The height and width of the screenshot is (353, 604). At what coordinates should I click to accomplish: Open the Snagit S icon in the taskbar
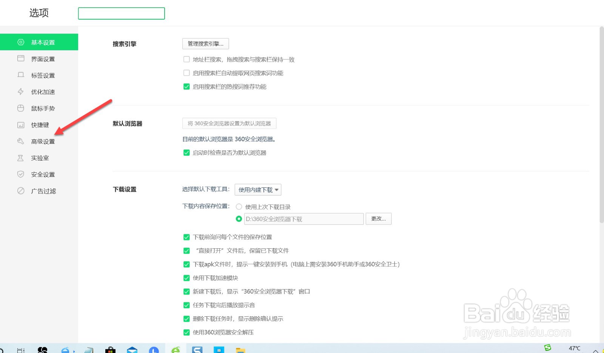coord(197,350)
